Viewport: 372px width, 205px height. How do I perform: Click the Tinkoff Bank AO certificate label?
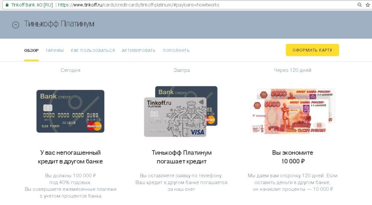point(32,5)
